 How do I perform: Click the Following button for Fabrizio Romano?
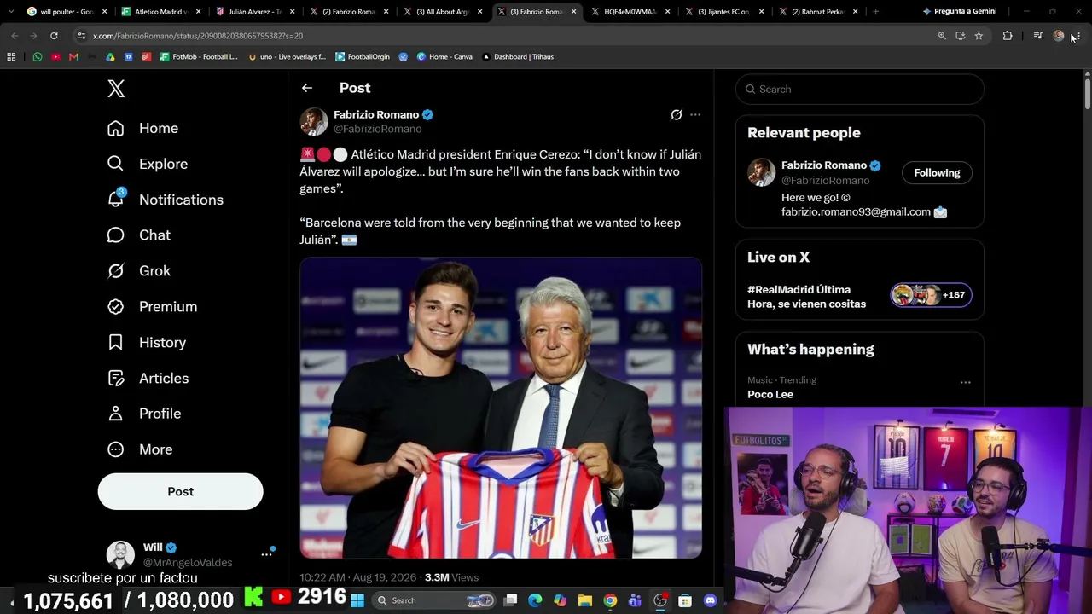[937, 172]
